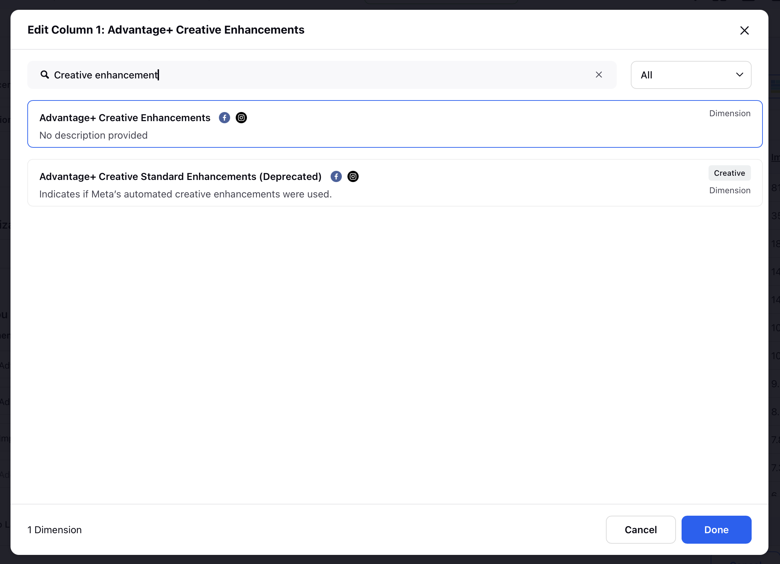780x564 pixels.
Task: Click the Meta's automated creative enhancements description
Action: (x=186, y=194)
